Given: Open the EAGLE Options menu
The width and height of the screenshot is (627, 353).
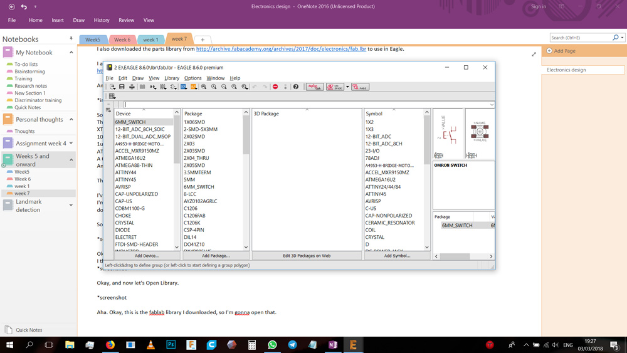Looking at the screenshot, I should [x=192, y=78].
